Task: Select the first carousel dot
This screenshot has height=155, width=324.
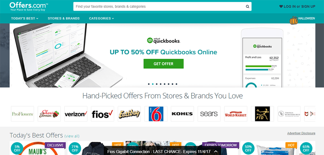Action: click(x=149, y=84)
